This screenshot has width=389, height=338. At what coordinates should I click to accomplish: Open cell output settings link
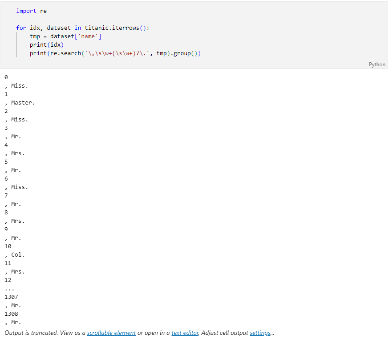[x=260, y=333]
